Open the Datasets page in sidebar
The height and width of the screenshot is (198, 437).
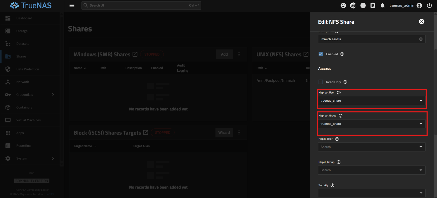tap(23, 44)
